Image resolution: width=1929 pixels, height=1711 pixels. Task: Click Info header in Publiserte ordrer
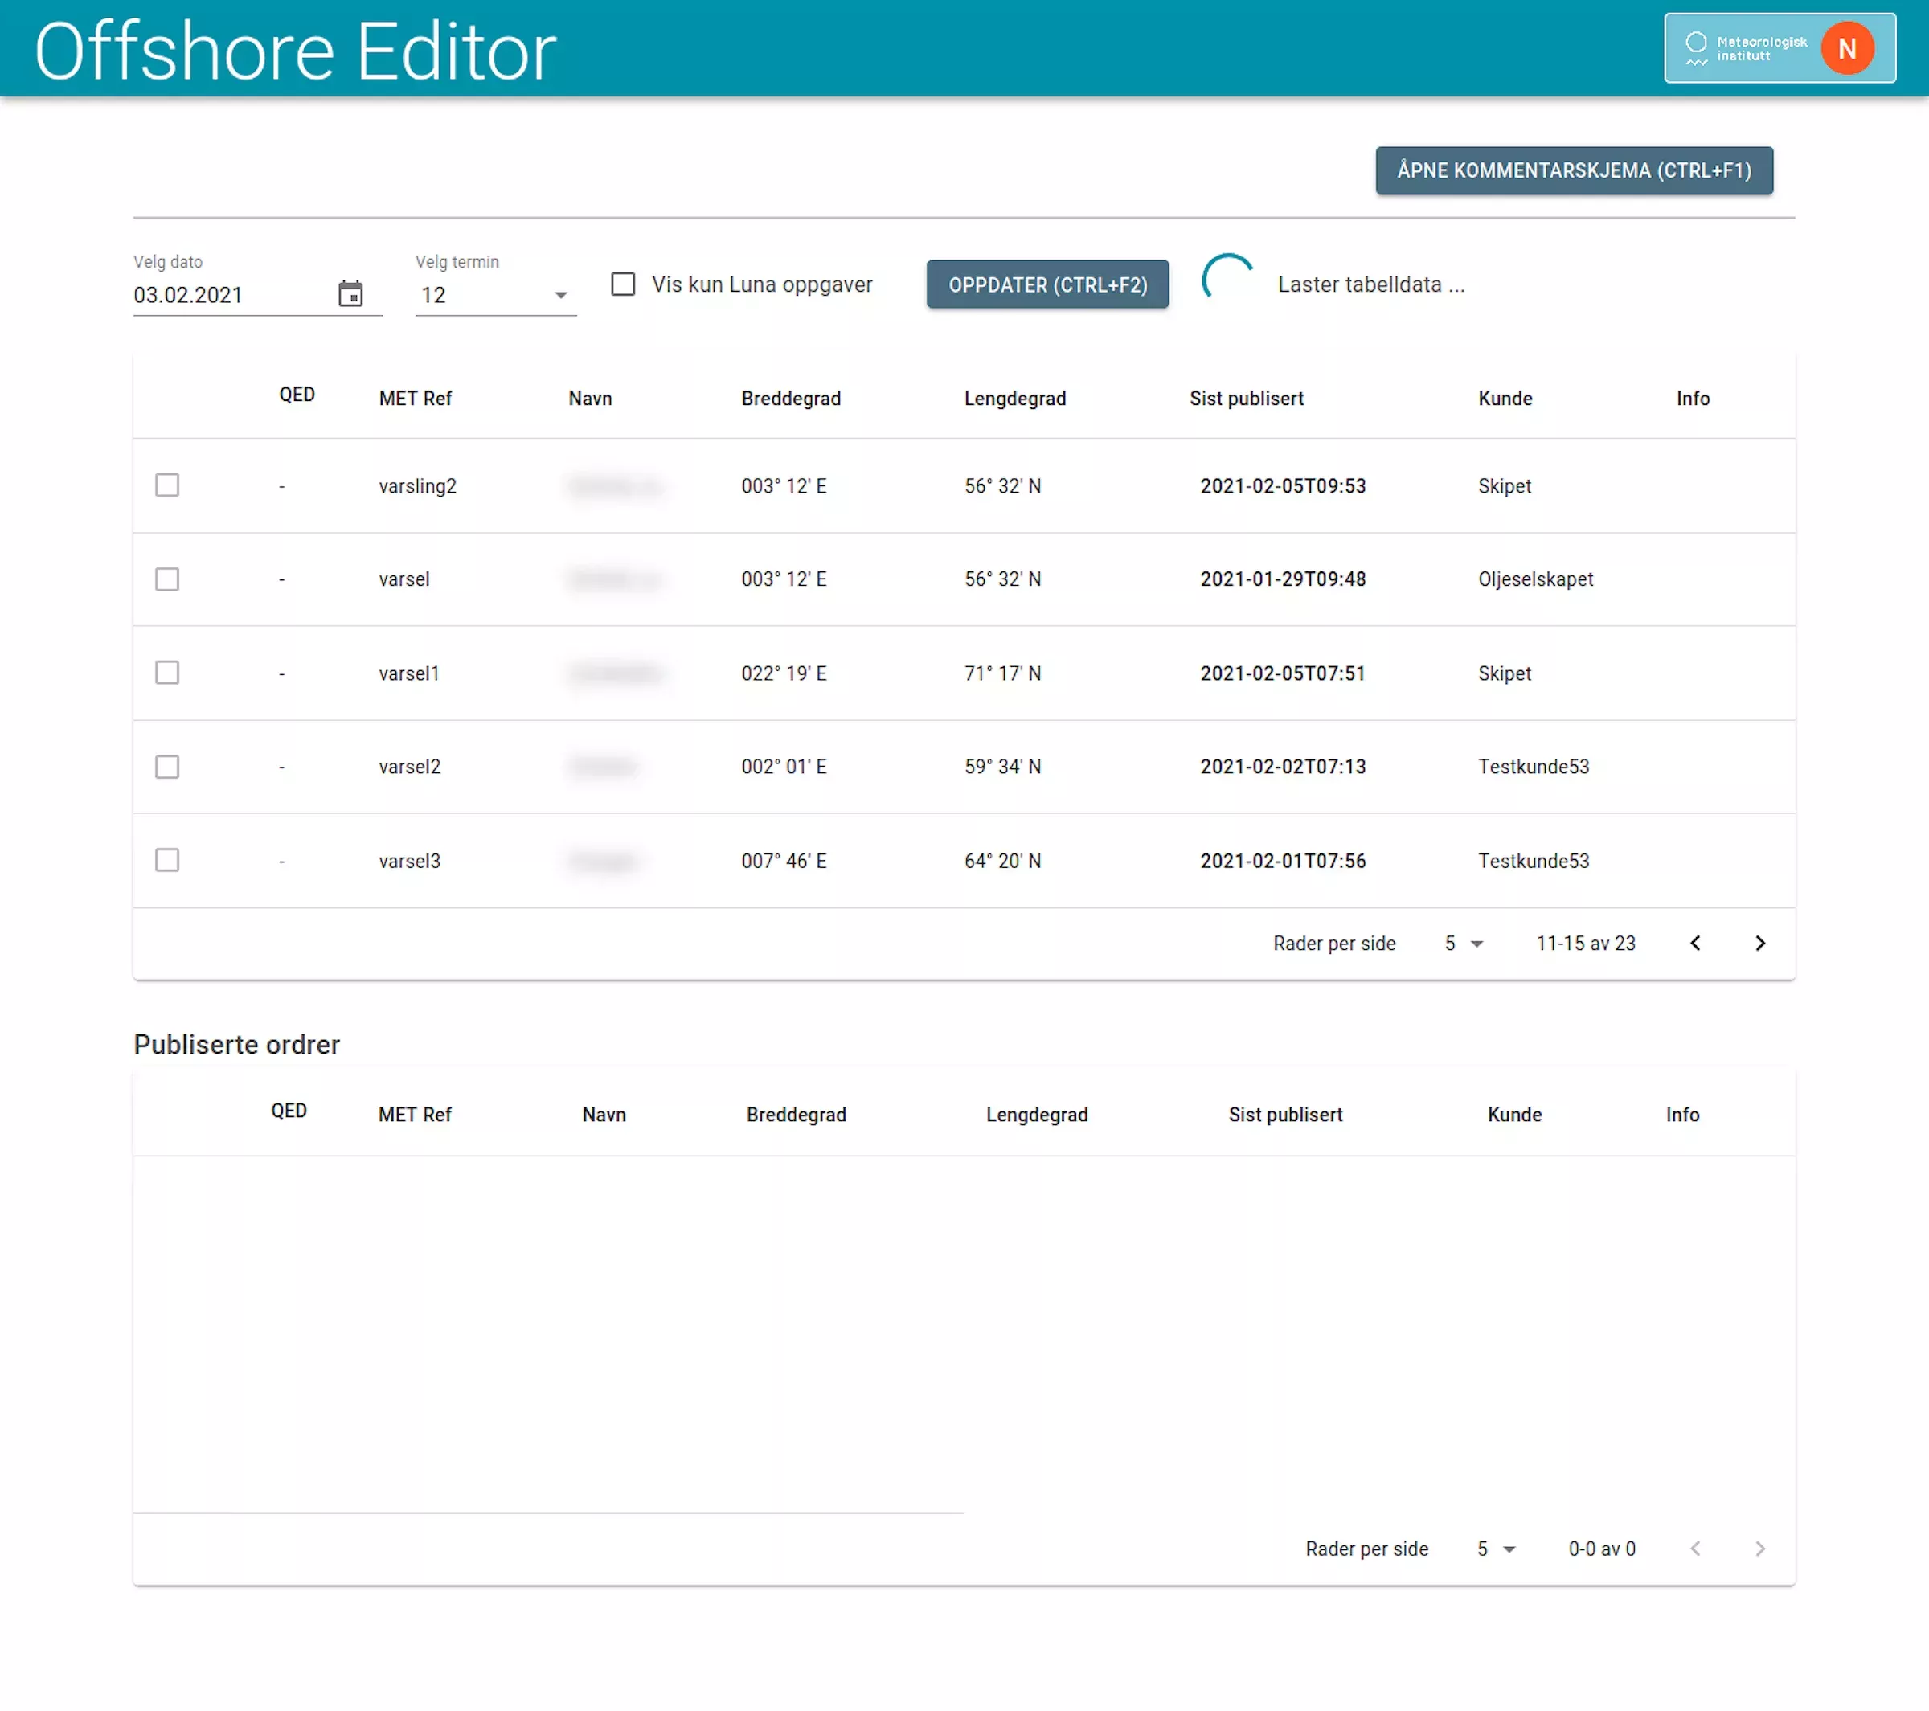pos(1681,1115)
